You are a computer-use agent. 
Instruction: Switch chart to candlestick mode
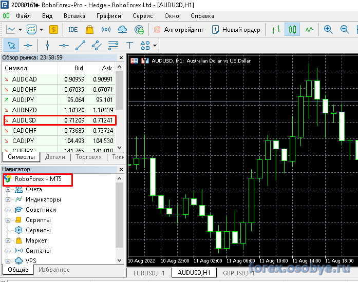(292, 29)
